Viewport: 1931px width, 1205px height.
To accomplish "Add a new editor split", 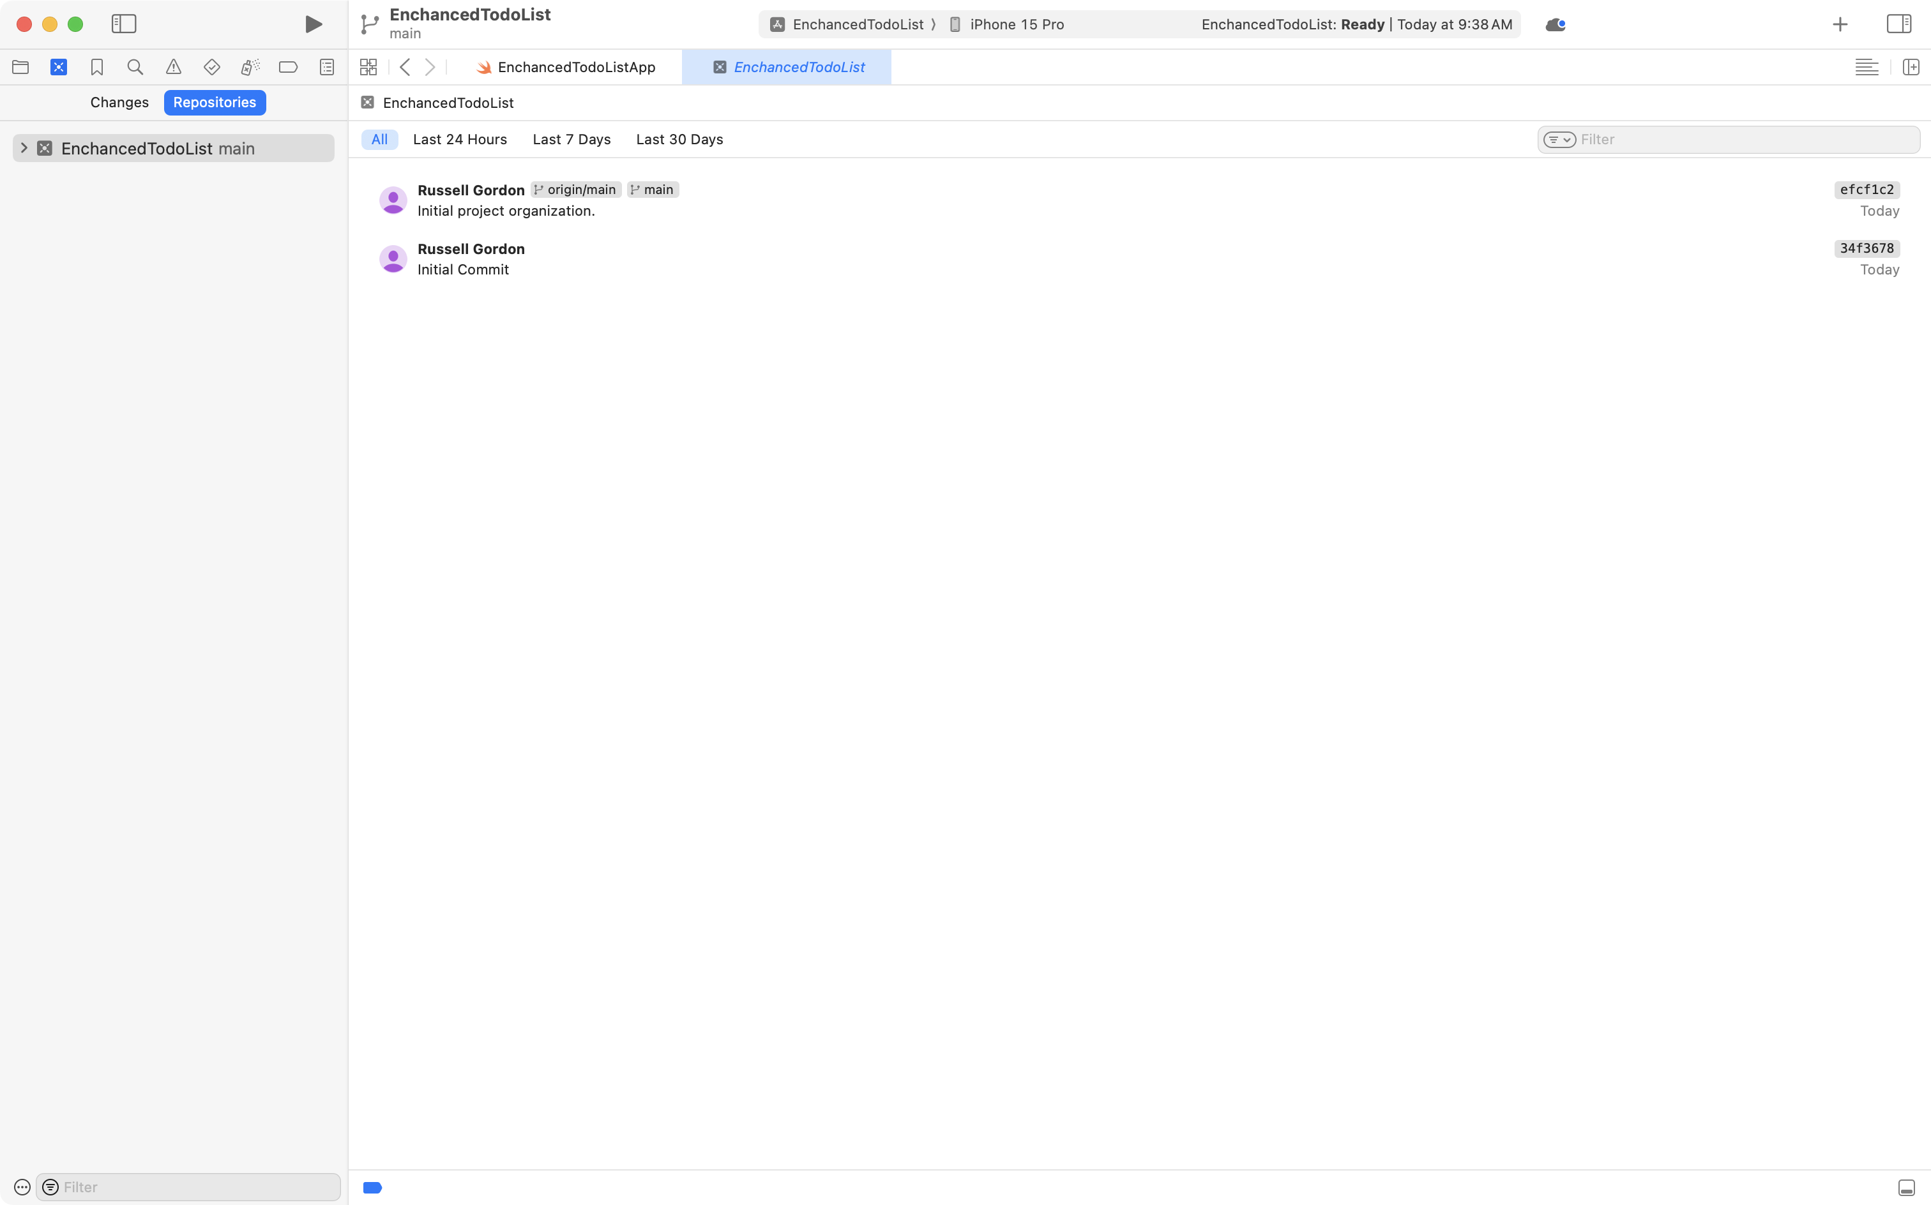I will tap(1911, 67).
